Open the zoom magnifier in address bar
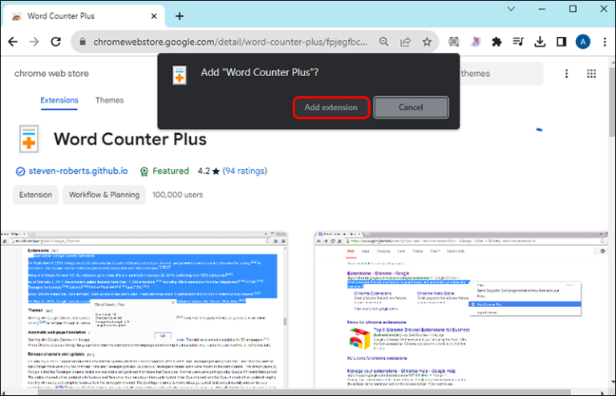Image resolution: width=616 pixels, height=396 pixels. click(x=384, y=42)
